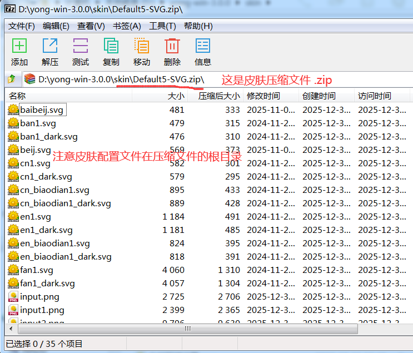Click the Add (添加) toolbar icon

[x=19, y=46]
